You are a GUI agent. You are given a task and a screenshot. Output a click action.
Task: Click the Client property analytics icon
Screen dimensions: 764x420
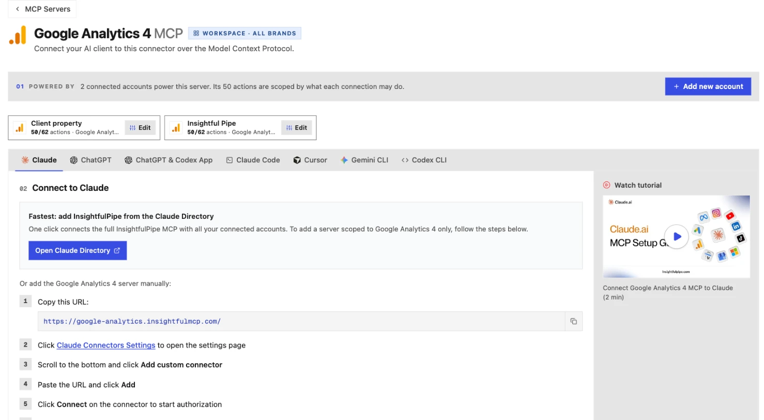[x=20, y=128]
